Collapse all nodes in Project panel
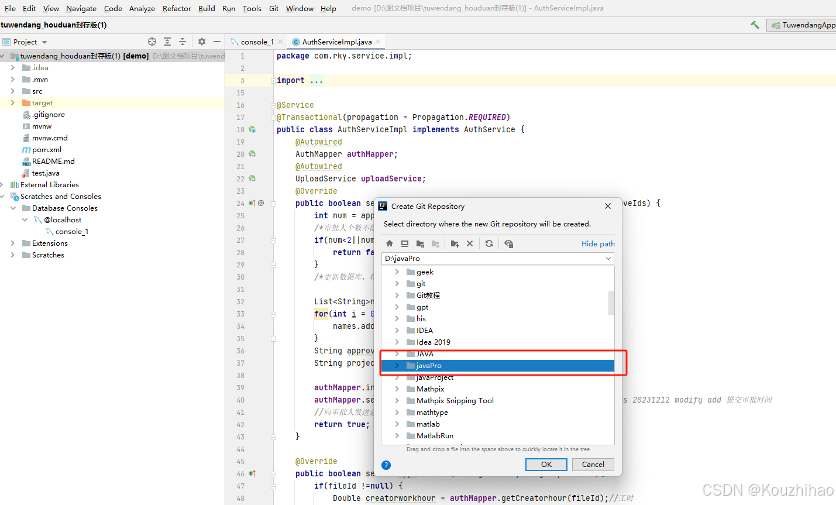This screenshot has width=836, height=505. click(183, 42)
